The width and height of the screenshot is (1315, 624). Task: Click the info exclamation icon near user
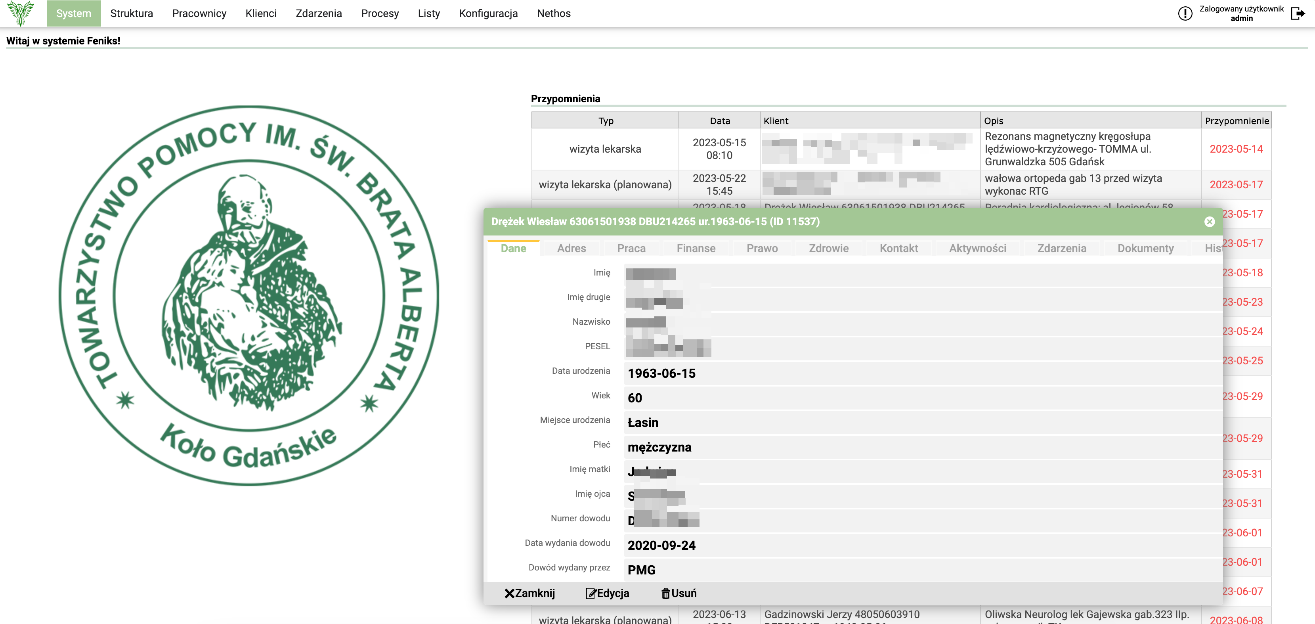click(x=1185, y=13)
